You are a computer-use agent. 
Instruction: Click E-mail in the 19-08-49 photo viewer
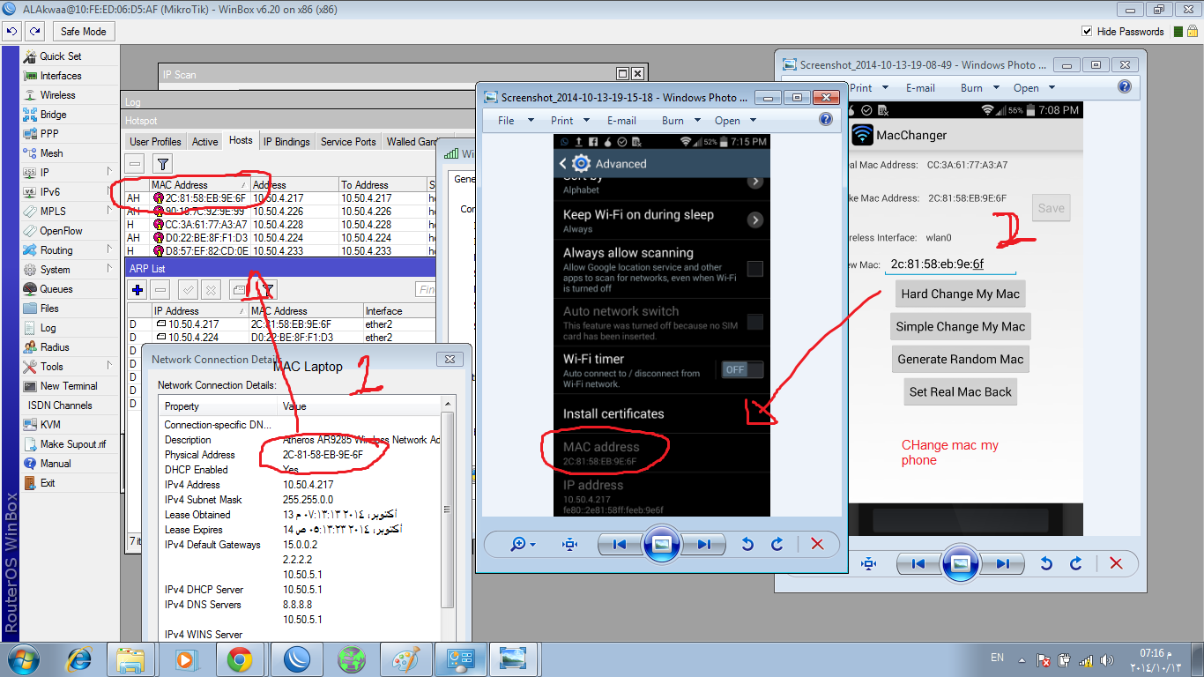pos(920,88)
